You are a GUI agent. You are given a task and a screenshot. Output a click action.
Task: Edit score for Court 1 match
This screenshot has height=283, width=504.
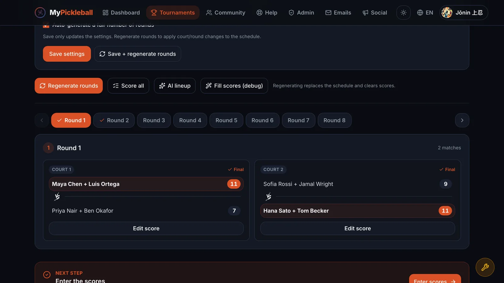[146, 228]
